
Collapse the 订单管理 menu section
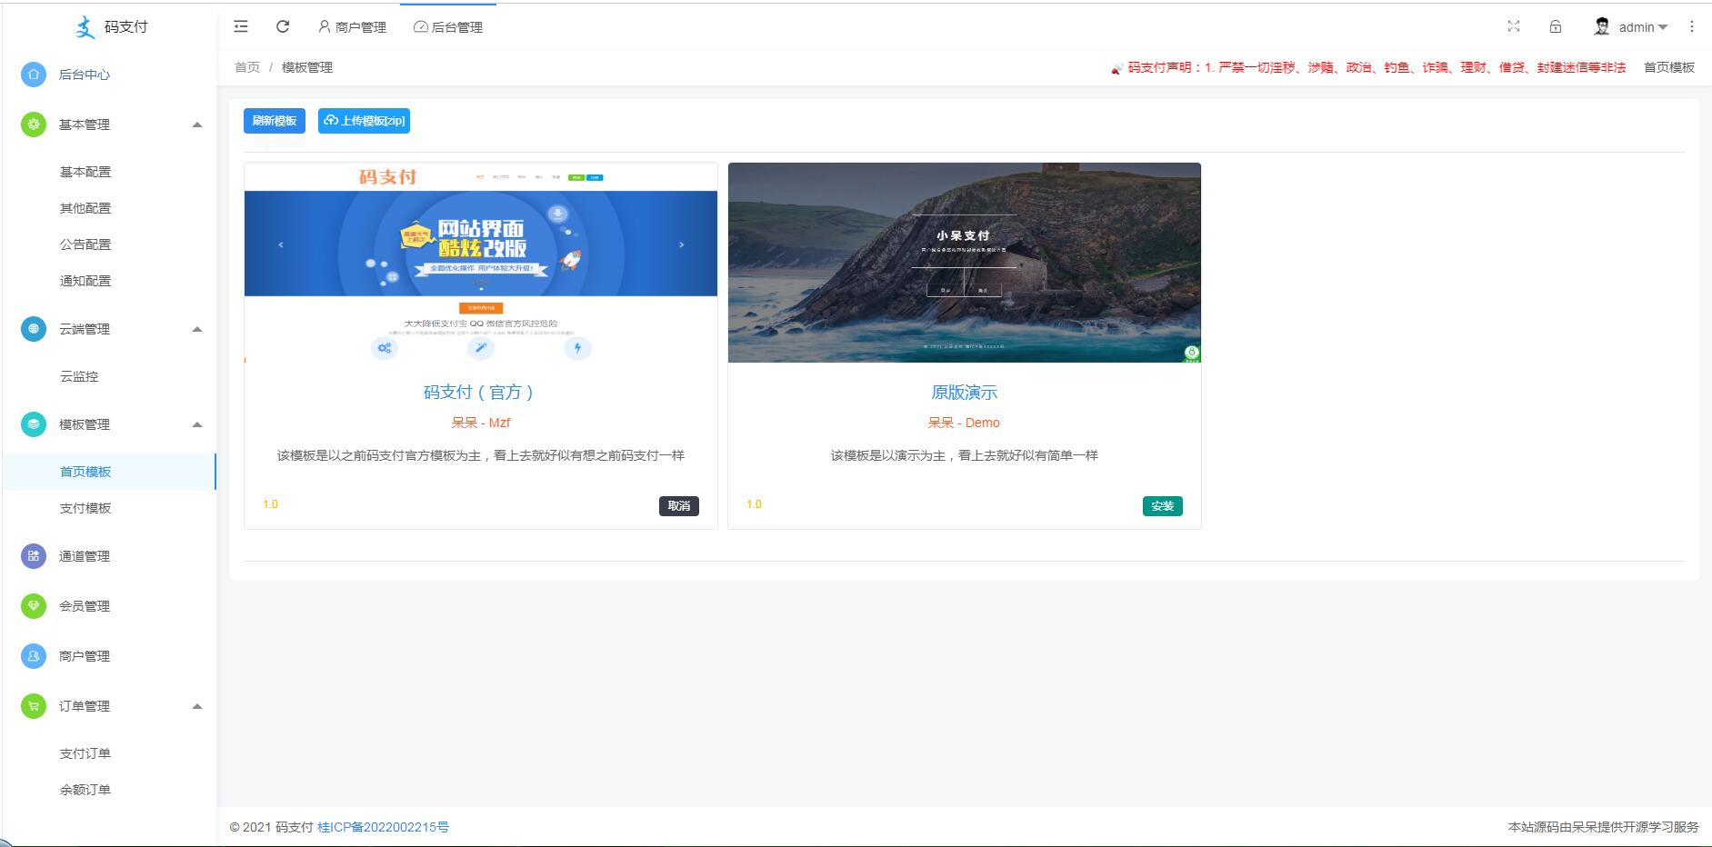coord(197,706)
